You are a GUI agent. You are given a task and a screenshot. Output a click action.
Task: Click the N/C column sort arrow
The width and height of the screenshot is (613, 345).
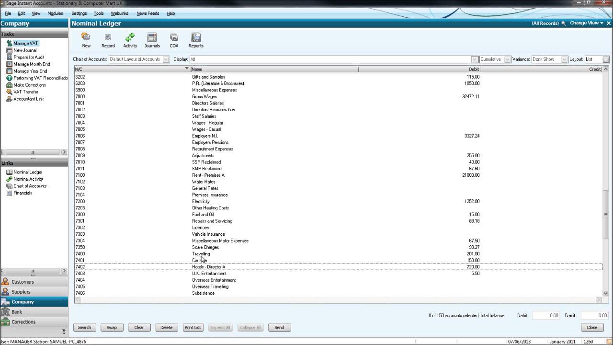point(187,69)
